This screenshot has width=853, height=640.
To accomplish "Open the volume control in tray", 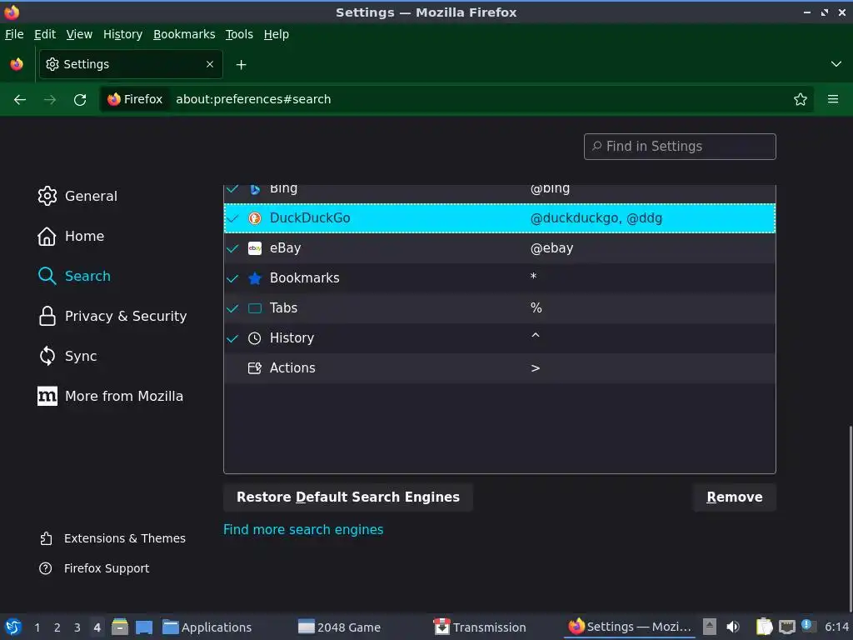I will tap(733, 627).
